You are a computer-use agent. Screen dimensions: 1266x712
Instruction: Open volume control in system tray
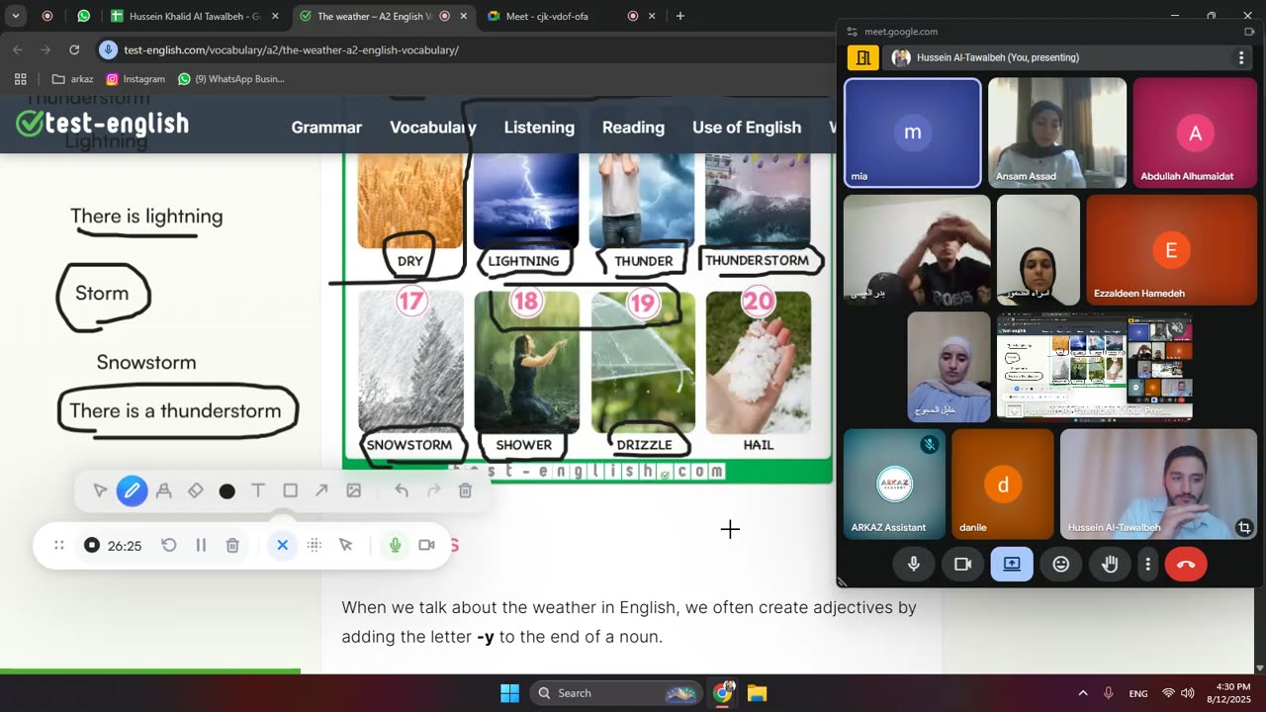point(1187,693)
